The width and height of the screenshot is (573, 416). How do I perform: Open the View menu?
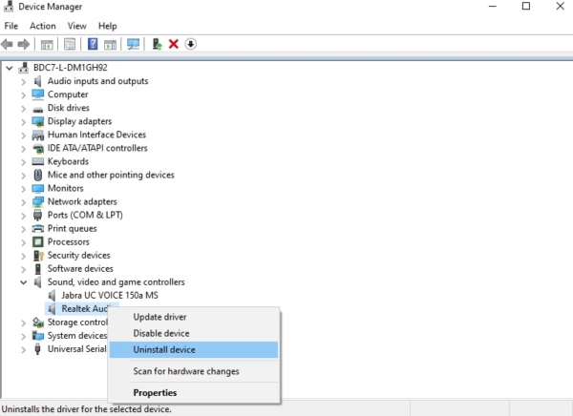(x=76, y=26)
